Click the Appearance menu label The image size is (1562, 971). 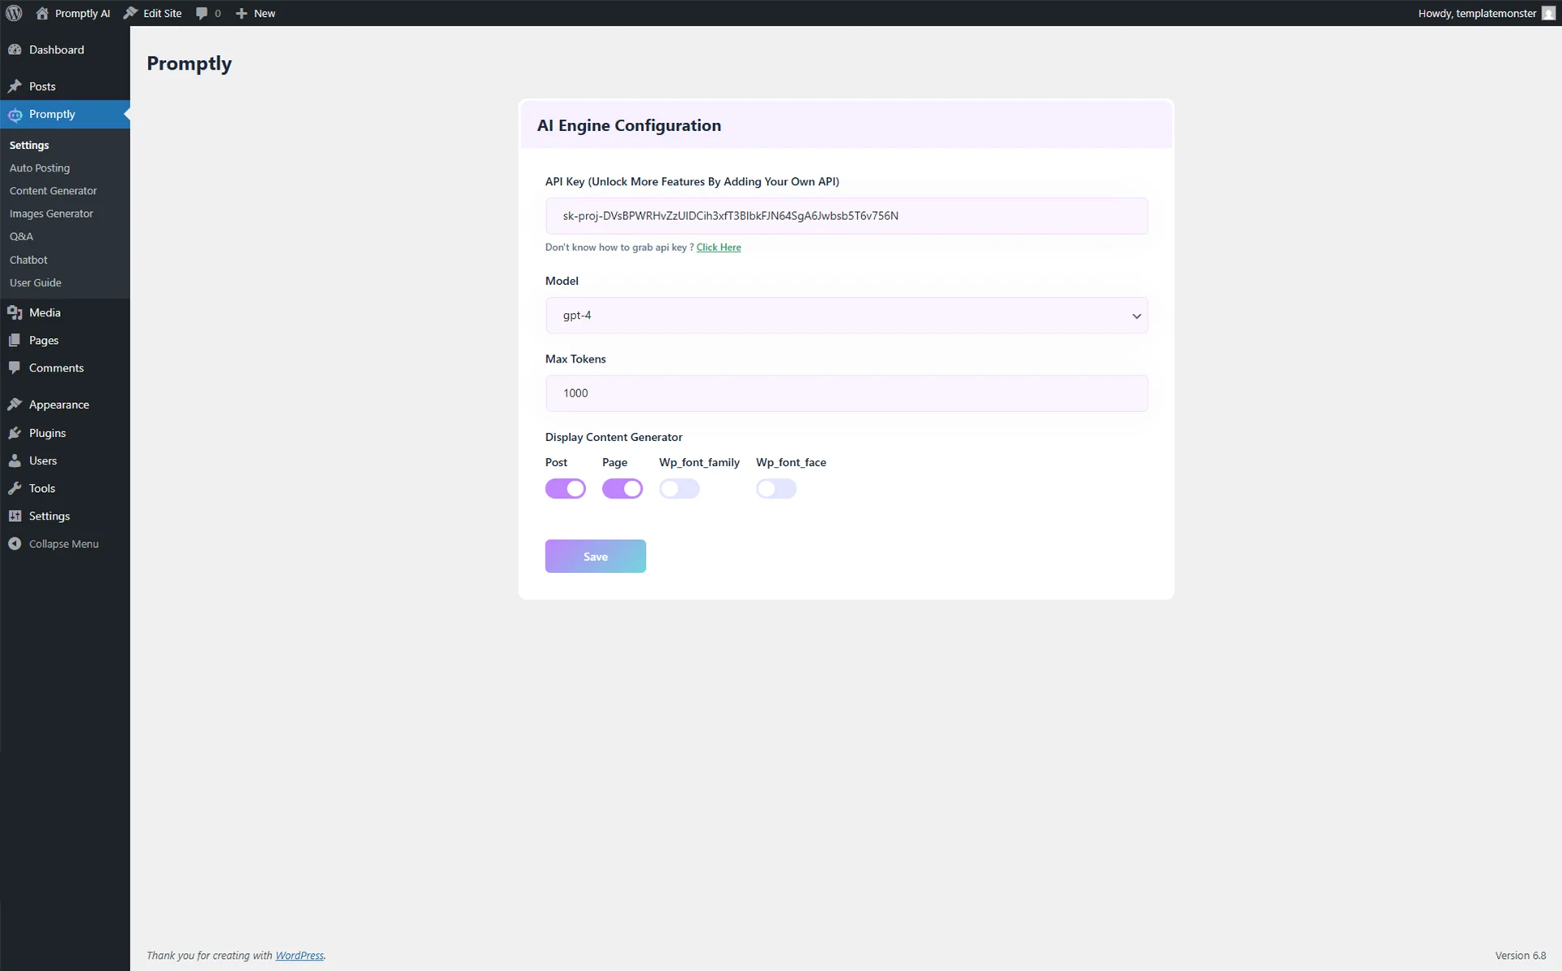[x=59, y=404]
